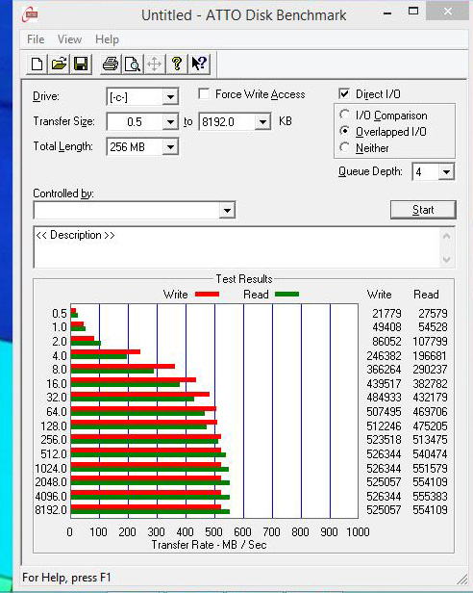Image resolution: width=473 pixels, height=593 pixels.
Task: Click the Start button
Action: pos(423,210)
